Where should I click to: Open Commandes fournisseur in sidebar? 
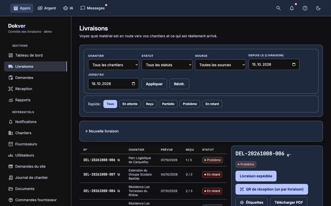(35, 200)
